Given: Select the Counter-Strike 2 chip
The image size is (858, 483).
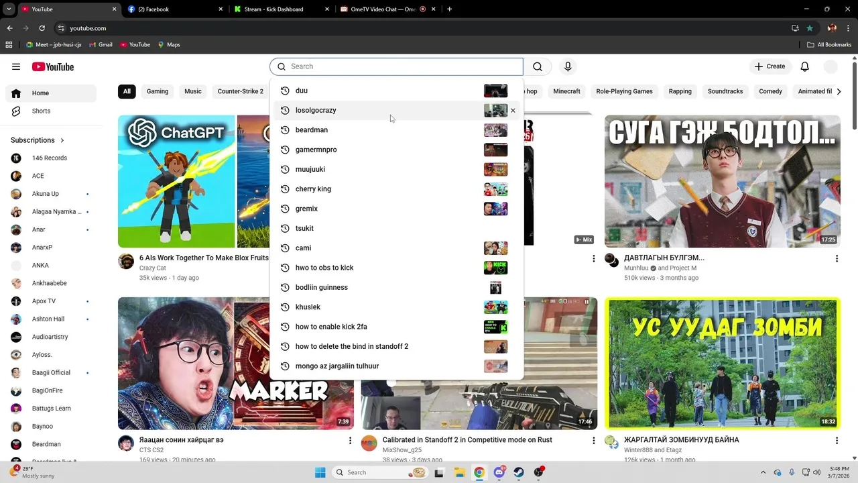Looking at the screenshot, I should coord(241,91).
